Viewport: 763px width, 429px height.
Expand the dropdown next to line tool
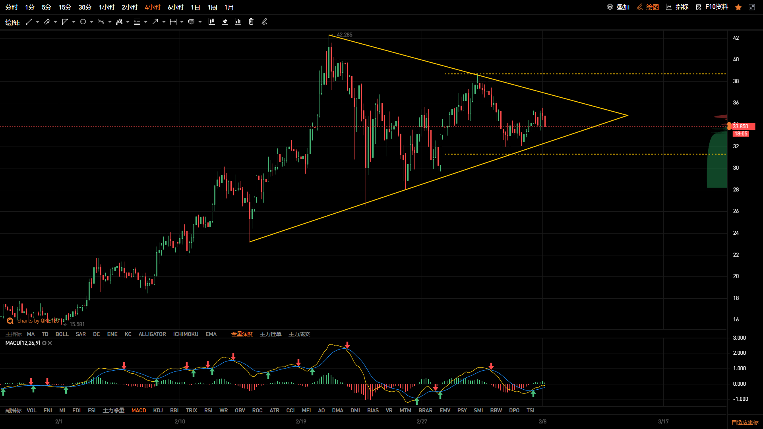pyautogui.click(x=37, y=22)
